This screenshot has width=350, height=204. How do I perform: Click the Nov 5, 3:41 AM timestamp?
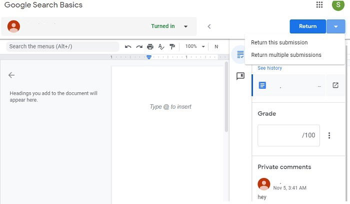click(x=289, y=188)
